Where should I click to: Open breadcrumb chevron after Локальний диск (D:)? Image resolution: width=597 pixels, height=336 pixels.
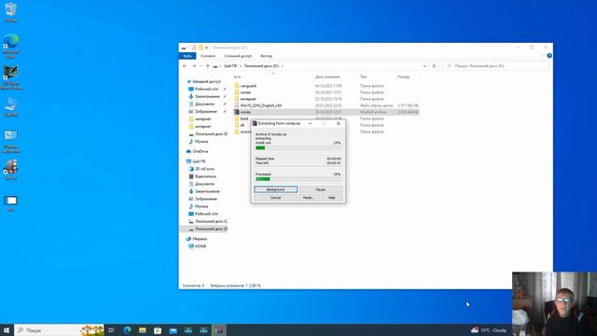(283, 66)
